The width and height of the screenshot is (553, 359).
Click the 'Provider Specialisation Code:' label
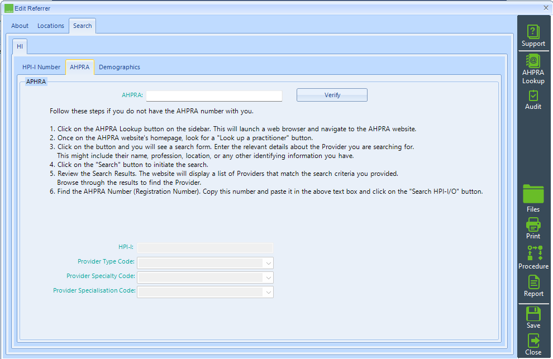coord(94,290)
